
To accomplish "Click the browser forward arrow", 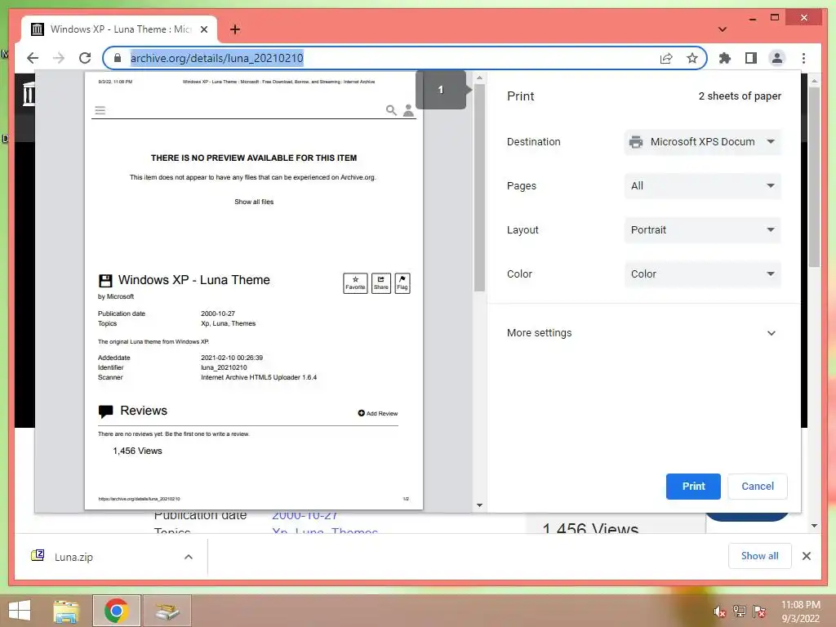I will point(59,58).
